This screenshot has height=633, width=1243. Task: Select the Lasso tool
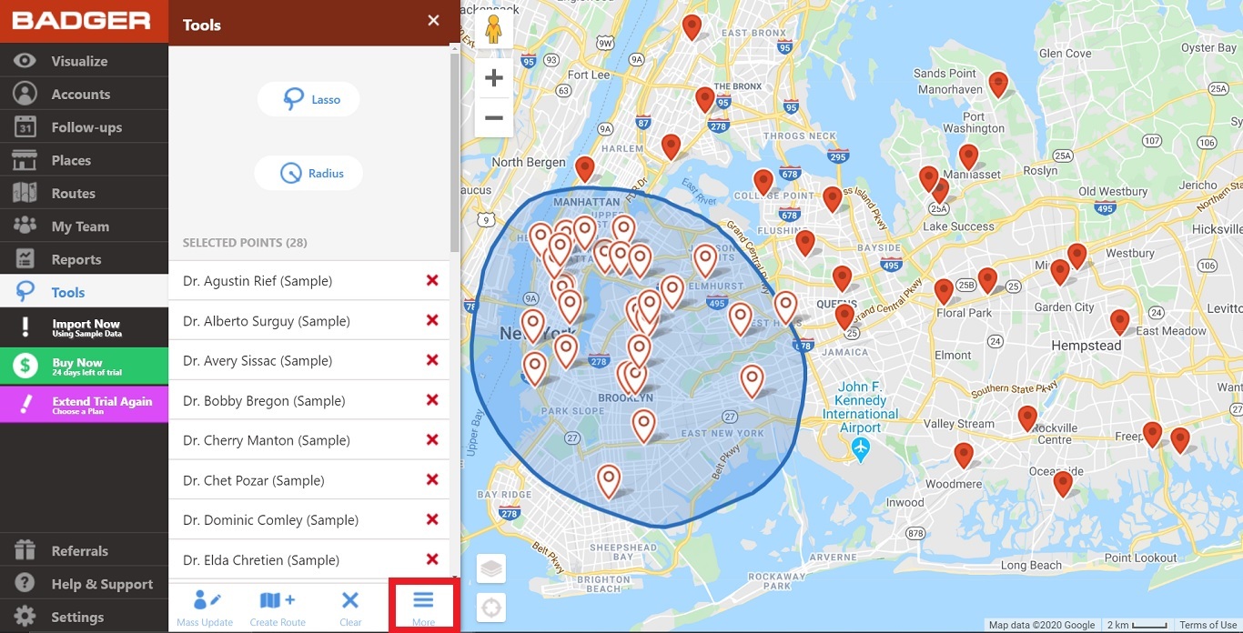tap(308, 98)
